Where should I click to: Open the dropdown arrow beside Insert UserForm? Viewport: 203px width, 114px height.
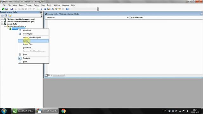point(9,9)
